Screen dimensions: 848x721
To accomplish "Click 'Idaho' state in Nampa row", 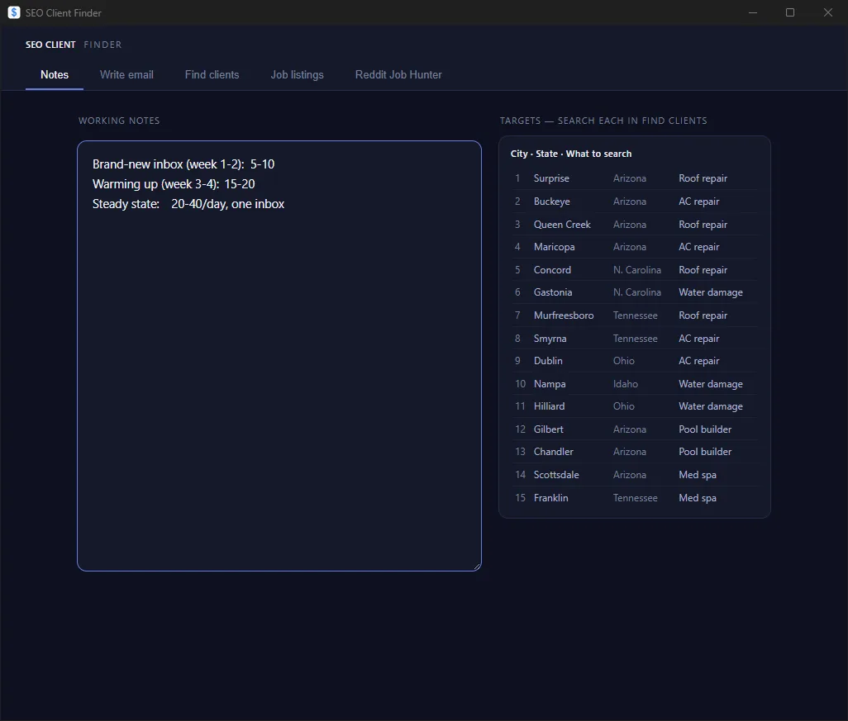I will (625, 384).
